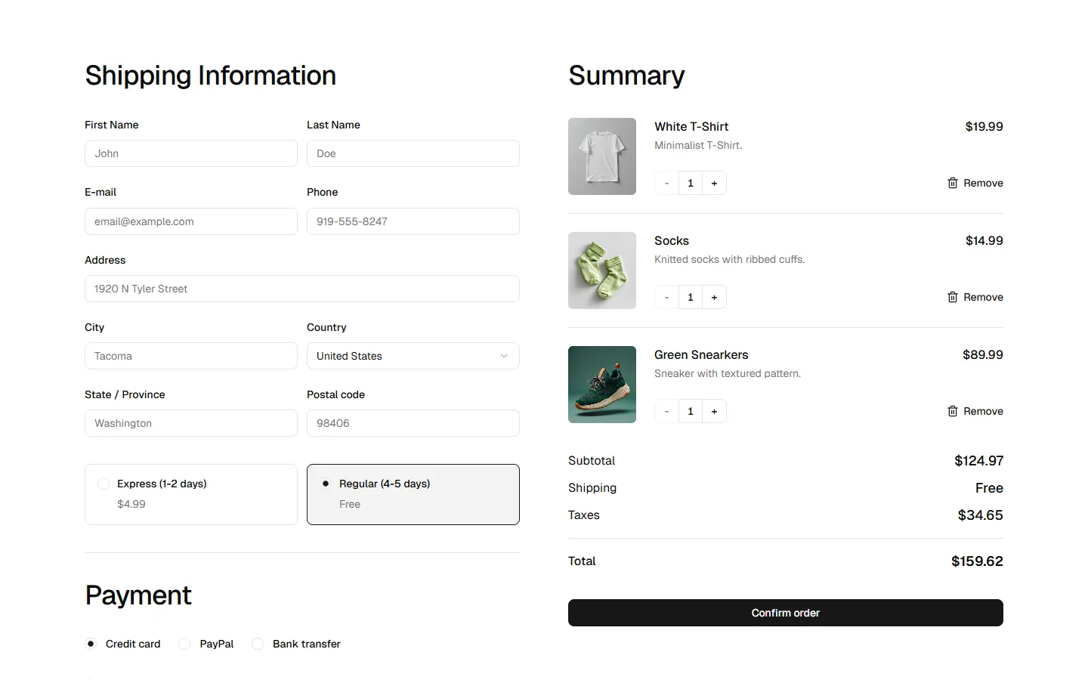Click the Socks product image
The width and height of the screenshot is (1088, 680).
[x=602, y=270]
